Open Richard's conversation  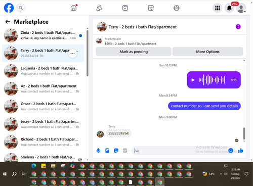click(x=43, y=142)
